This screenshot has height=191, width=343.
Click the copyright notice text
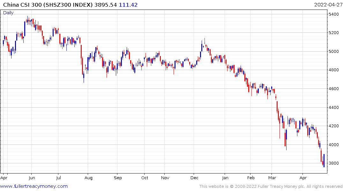271,187
